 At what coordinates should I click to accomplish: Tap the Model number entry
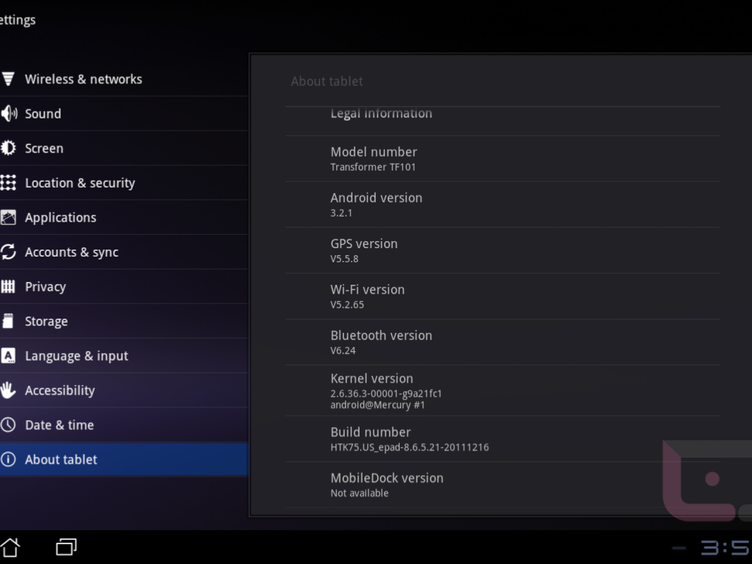click(374, 159)
